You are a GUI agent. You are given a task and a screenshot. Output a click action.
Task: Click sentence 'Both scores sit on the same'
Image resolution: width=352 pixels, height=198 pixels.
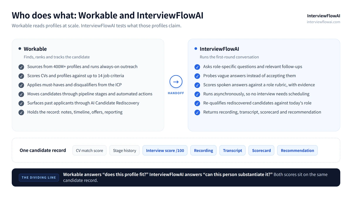click(x=301, y=175)
